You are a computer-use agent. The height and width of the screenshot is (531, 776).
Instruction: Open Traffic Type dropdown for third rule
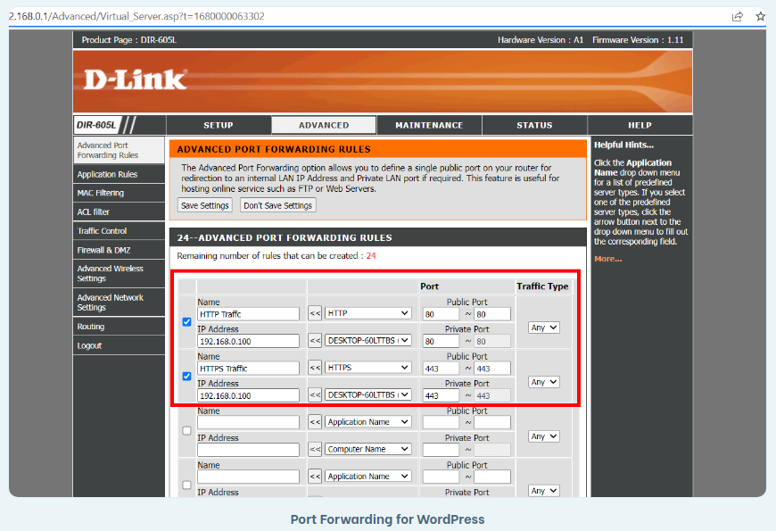click(544, 437)
